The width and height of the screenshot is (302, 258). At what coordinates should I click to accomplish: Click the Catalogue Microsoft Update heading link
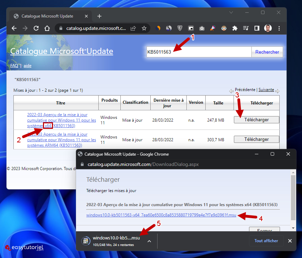62,51
